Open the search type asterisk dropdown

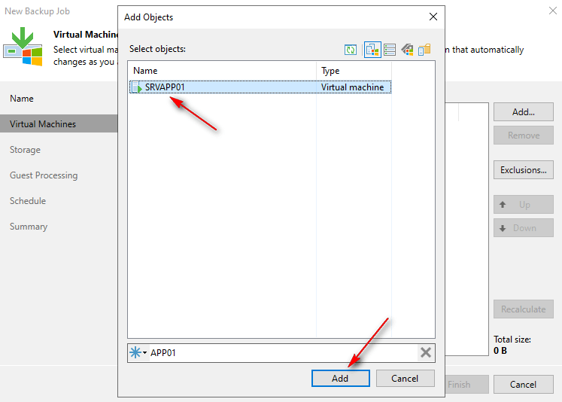138,352
